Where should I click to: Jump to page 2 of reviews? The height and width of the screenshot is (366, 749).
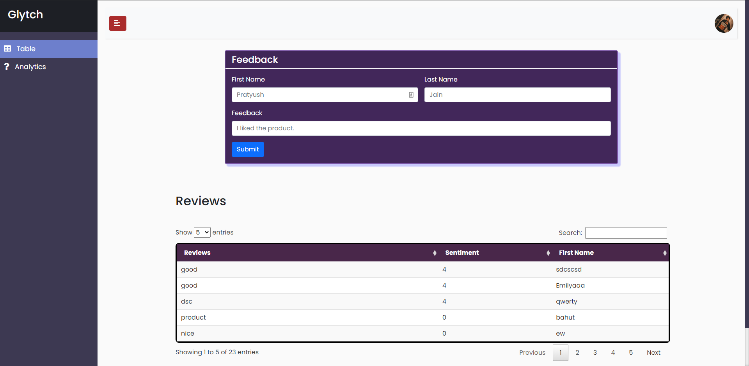click(x=577, y=353)
